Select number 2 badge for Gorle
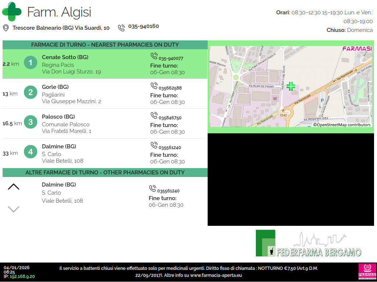Image resolution: width=377 pixels, height=282 pixels. pyautogui.click(x=31, y=92)
